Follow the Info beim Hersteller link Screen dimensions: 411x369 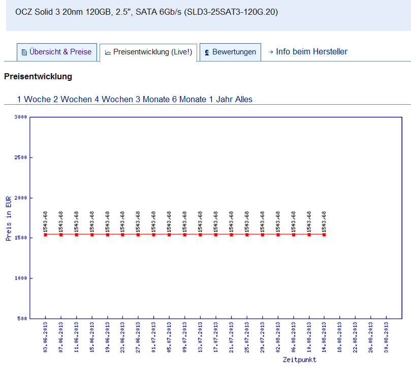click(x=311, y=52)
